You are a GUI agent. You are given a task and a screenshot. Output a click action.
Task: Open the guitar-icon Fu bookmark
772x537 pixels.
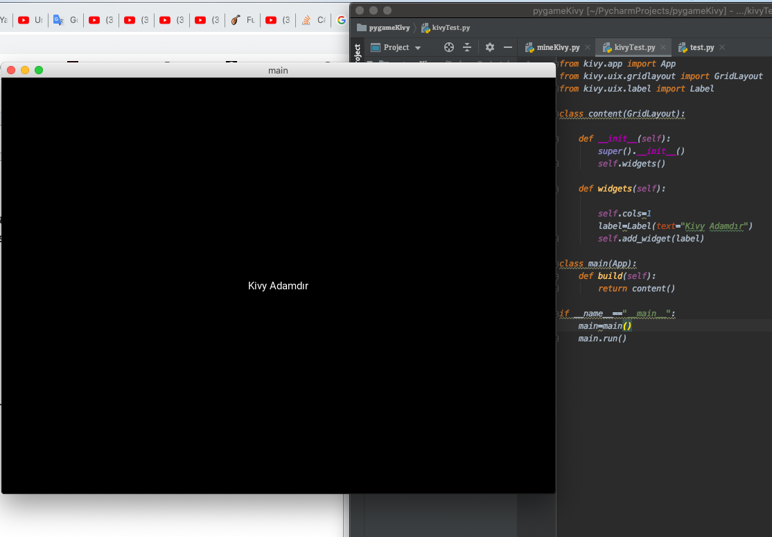(243, 20)
